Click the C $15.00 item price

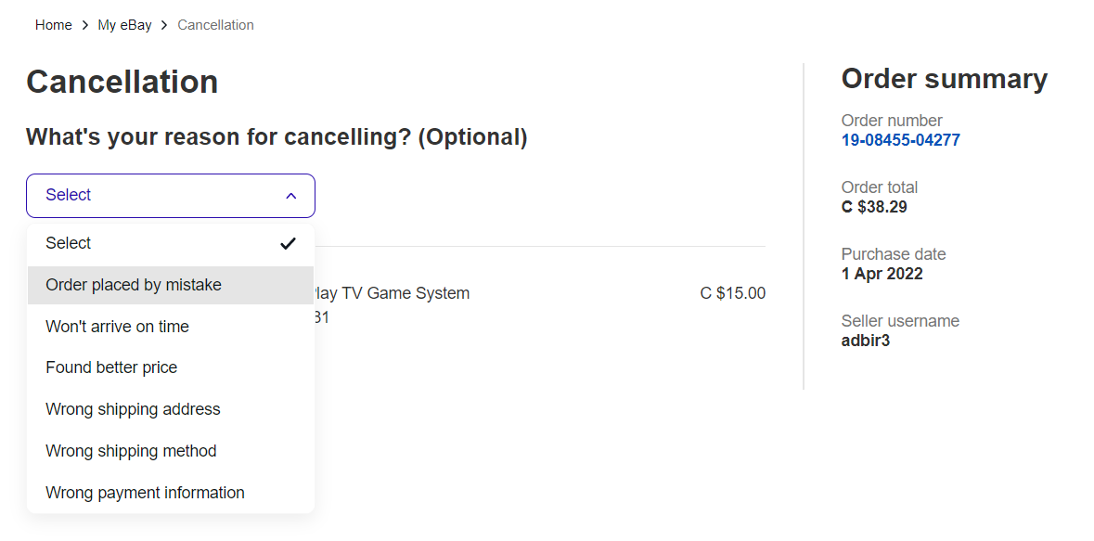[x=732, y=293]
